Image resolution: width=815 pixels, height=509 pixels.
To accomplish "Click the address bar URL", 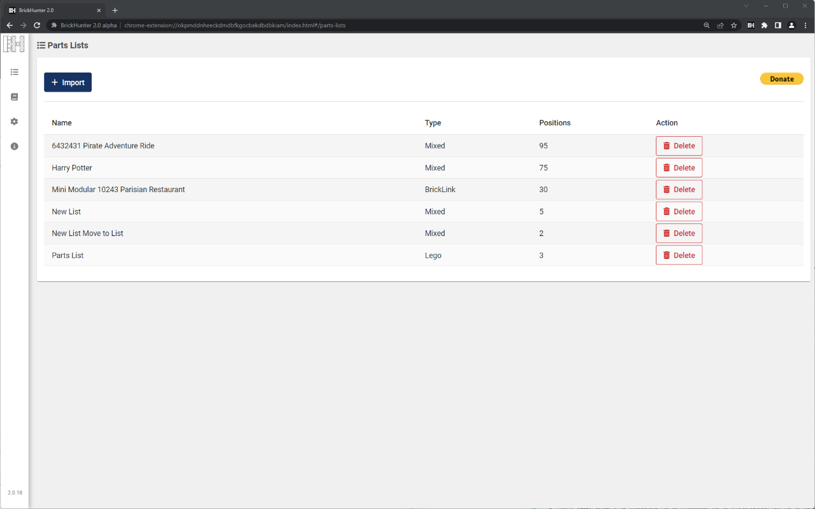I will 235,25.
